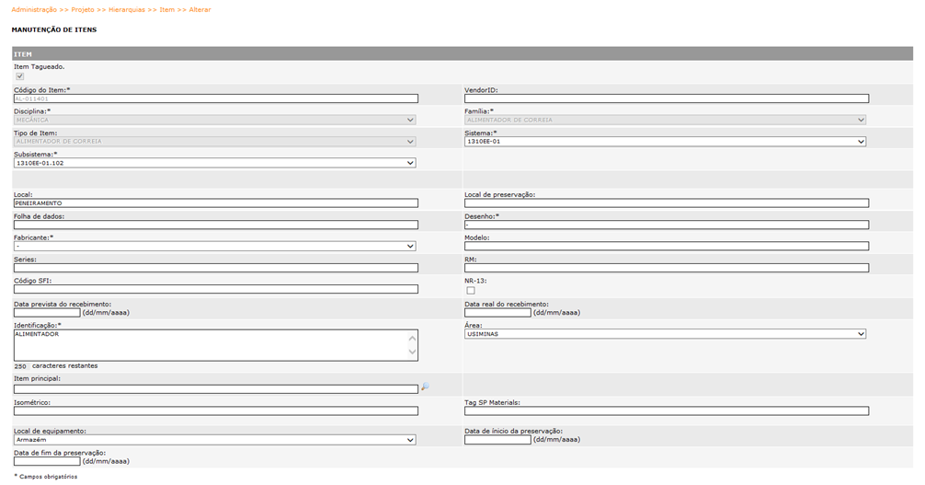Open the Sistema dropdown

pyautogui.click(x=666, y=142)
